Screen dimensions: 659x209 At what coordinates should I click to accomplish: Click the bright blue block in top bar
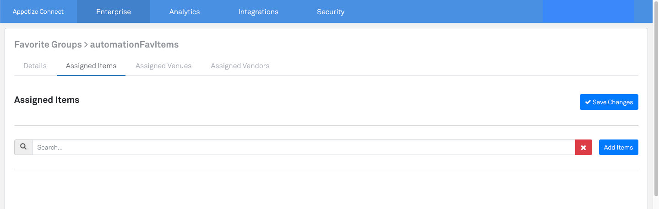pos(588,11)
